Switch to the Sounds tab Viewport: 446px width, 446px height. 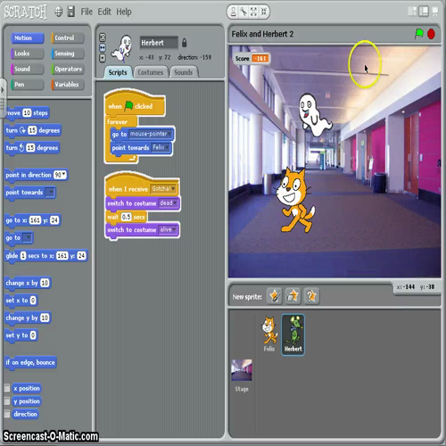click(x=183, y=72)
